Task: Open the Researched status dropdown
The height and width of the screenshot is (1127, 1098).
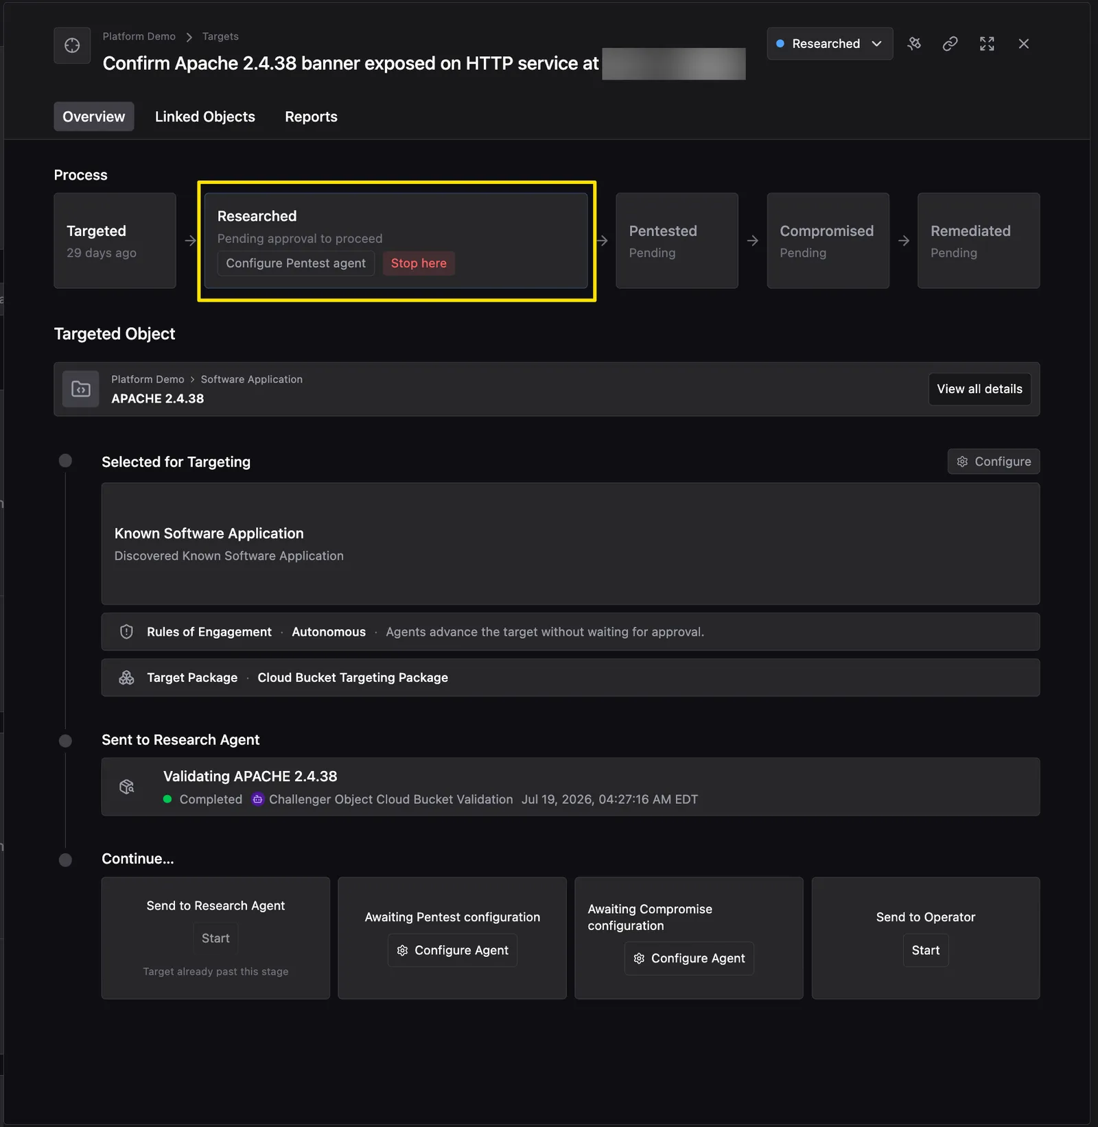Action: pos(830,44)
